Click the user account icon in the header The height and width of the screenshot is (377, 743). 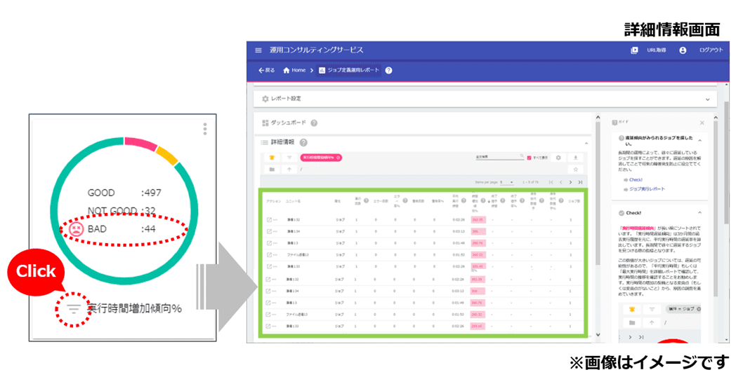(682, 50)
